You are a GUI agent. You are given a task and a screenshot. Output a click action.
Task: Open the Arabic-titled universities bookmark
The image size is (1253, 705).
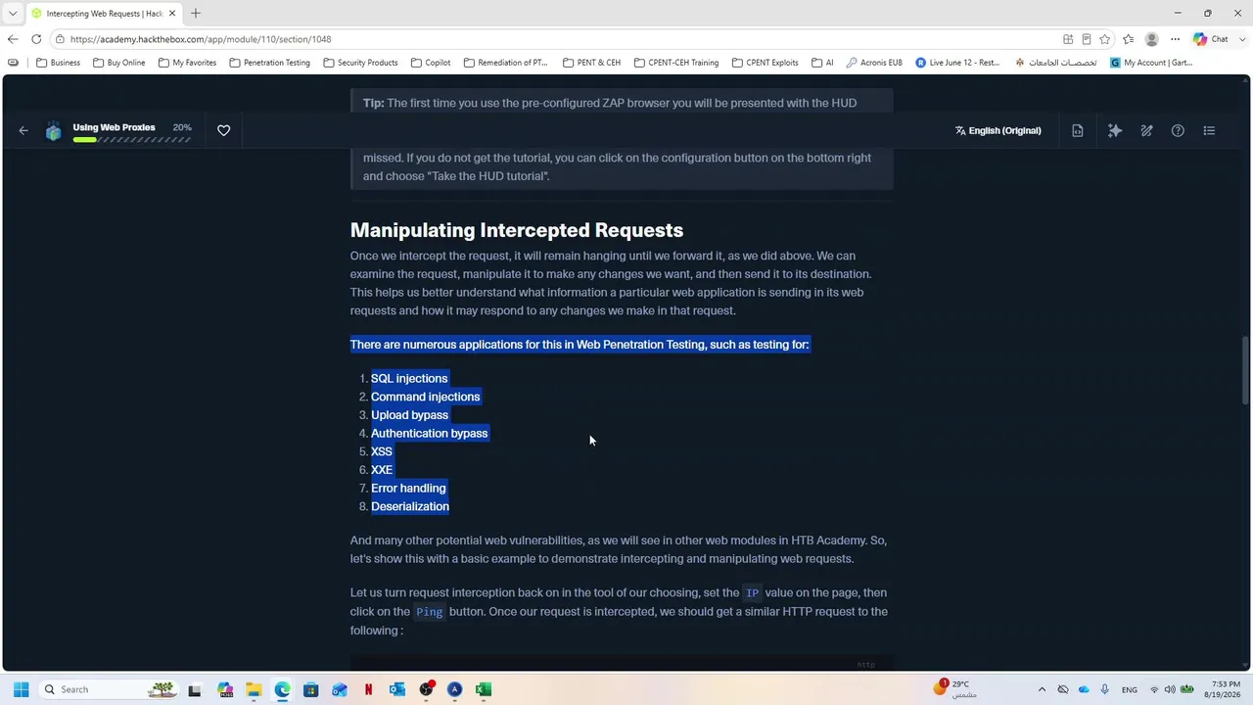pyautogui.click(x=1055, y=63)
